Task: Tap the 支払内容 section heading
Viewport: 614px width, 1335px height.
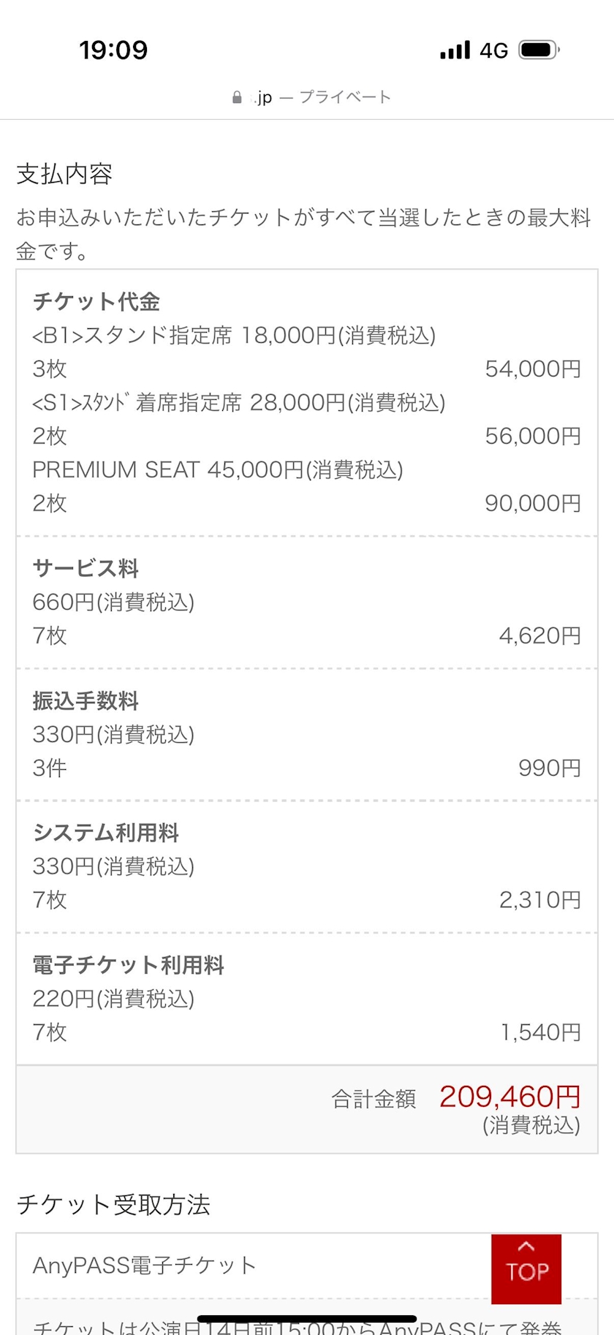Action: pos(64,174)
